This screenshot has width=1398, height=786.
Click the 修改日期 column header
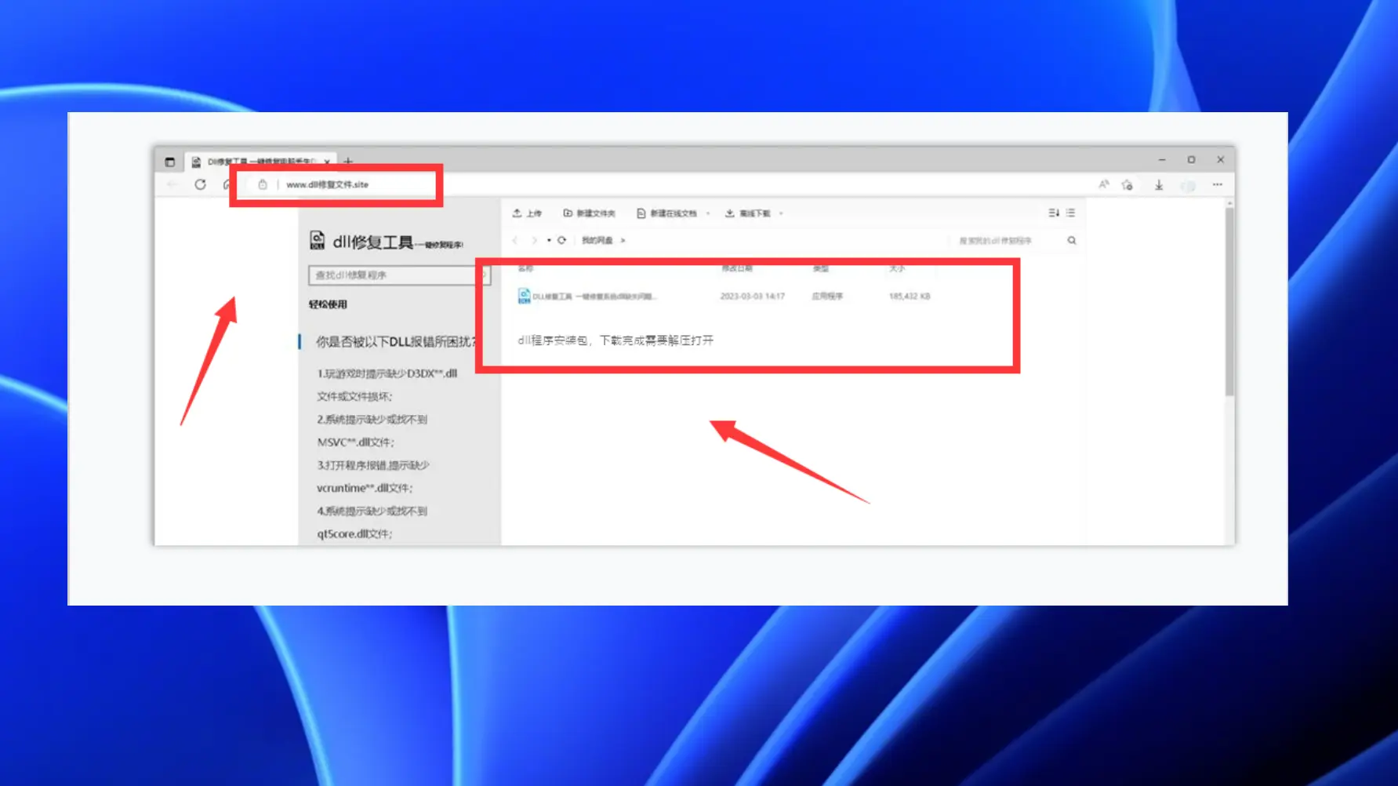tap(737, 269)
